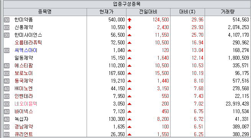Click the 100 margin badge beside 네오이뮨텍
The height and width of the screenshot is (138, 251).
7,104
